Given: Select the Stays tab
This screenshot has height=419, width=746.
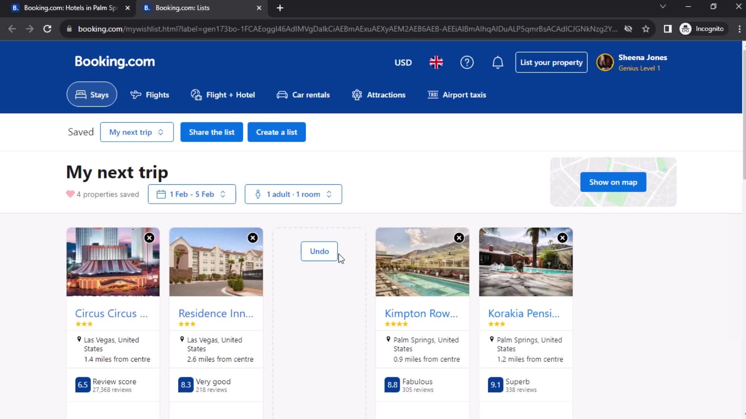Looking at the screenshot, I should point(92,94).
